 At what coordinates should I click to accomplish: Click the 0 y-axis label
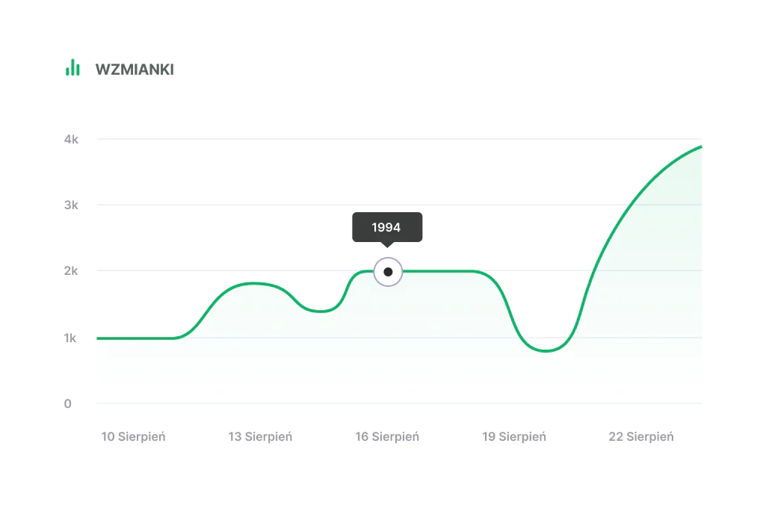pos(68,403)
